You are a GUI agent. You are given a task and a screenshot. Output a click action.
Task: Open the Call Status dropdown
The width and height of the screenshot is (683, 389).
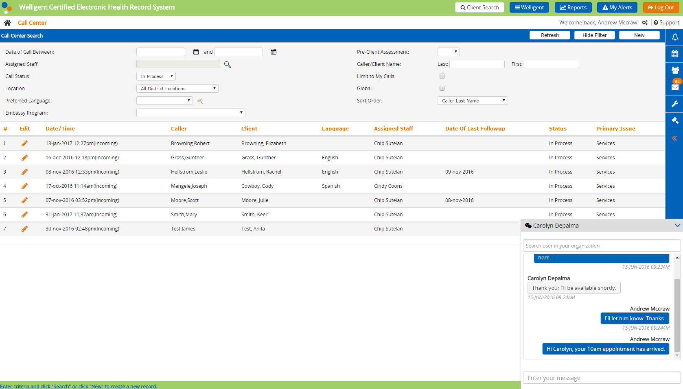coord(156,76)
